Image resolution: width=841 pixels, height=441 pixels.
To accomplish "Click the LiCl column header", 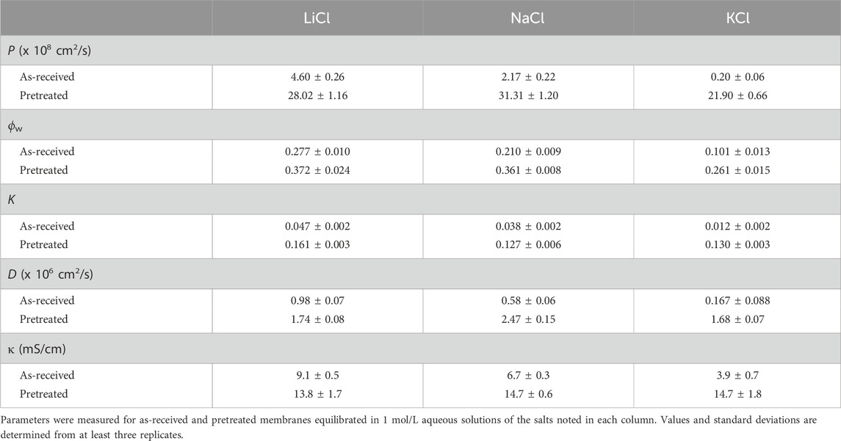I will click(x=317, y=18).
